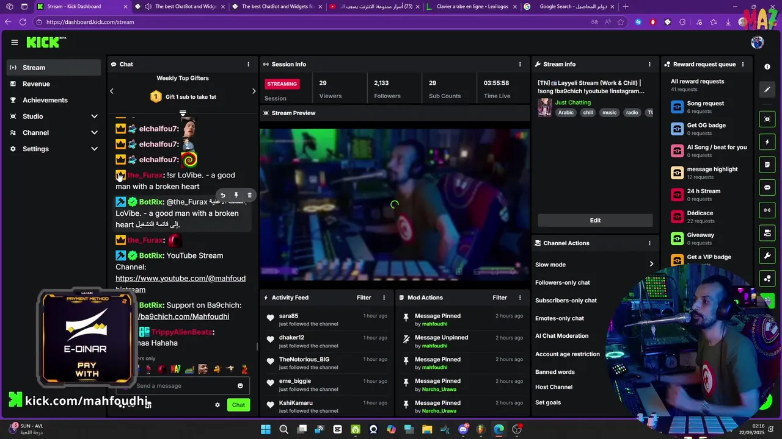
Task: Click the lightning bolt icon in the right sidebar
Action: 767,142
